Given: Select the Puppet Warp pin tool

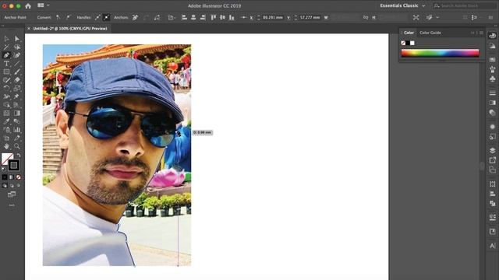Looking at the screenshot, I should pos(17,96).
